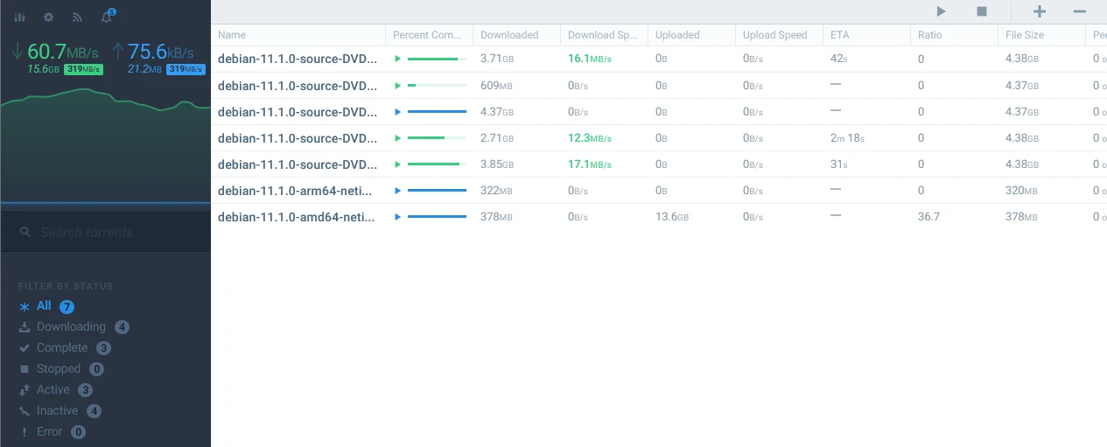Sort by the Download Sp... column header
Viewport: 1107px width, 447px height.
click(x=604, y=35)
